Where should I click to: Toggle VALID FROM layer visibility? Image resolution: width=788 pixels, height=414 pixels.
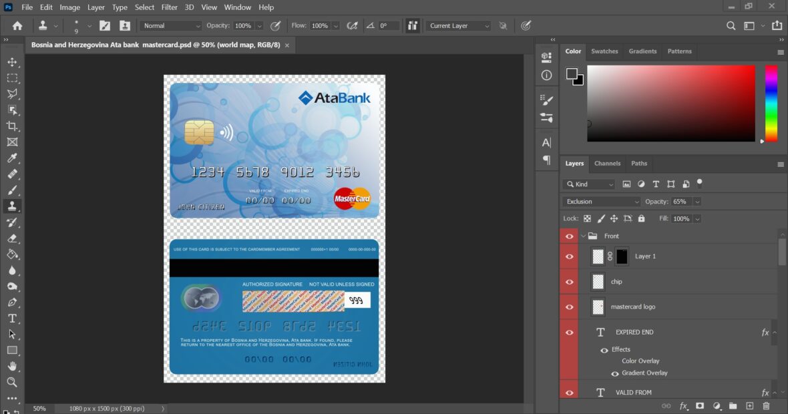pyautogui.click(x=570, y=393)
